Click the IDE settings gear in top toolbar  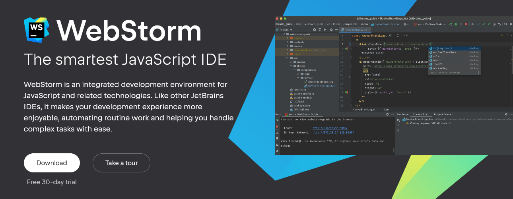tap(511, 24)
